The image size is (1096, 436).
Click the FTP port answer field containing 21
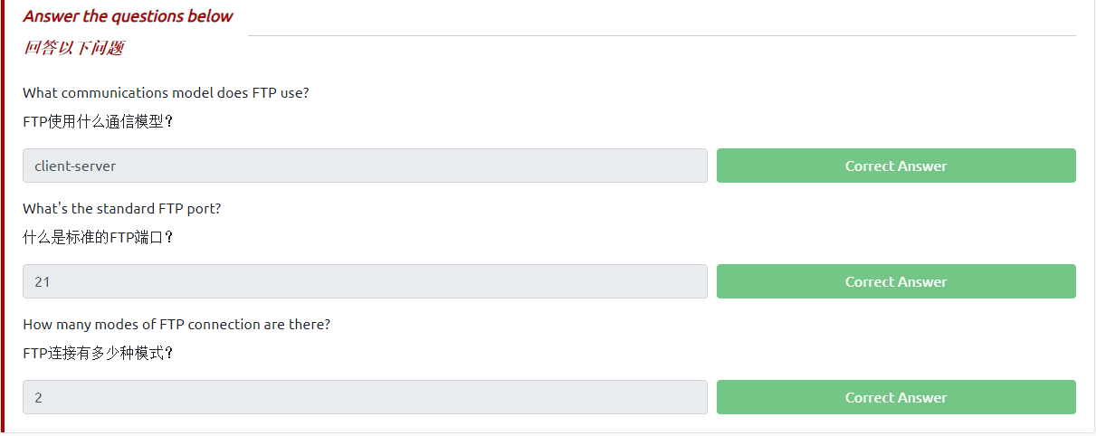coord(365,281)
